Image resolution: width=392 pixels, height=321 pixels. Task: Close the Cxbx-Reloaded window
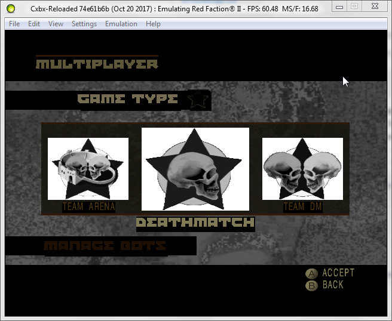coord(375,6)
